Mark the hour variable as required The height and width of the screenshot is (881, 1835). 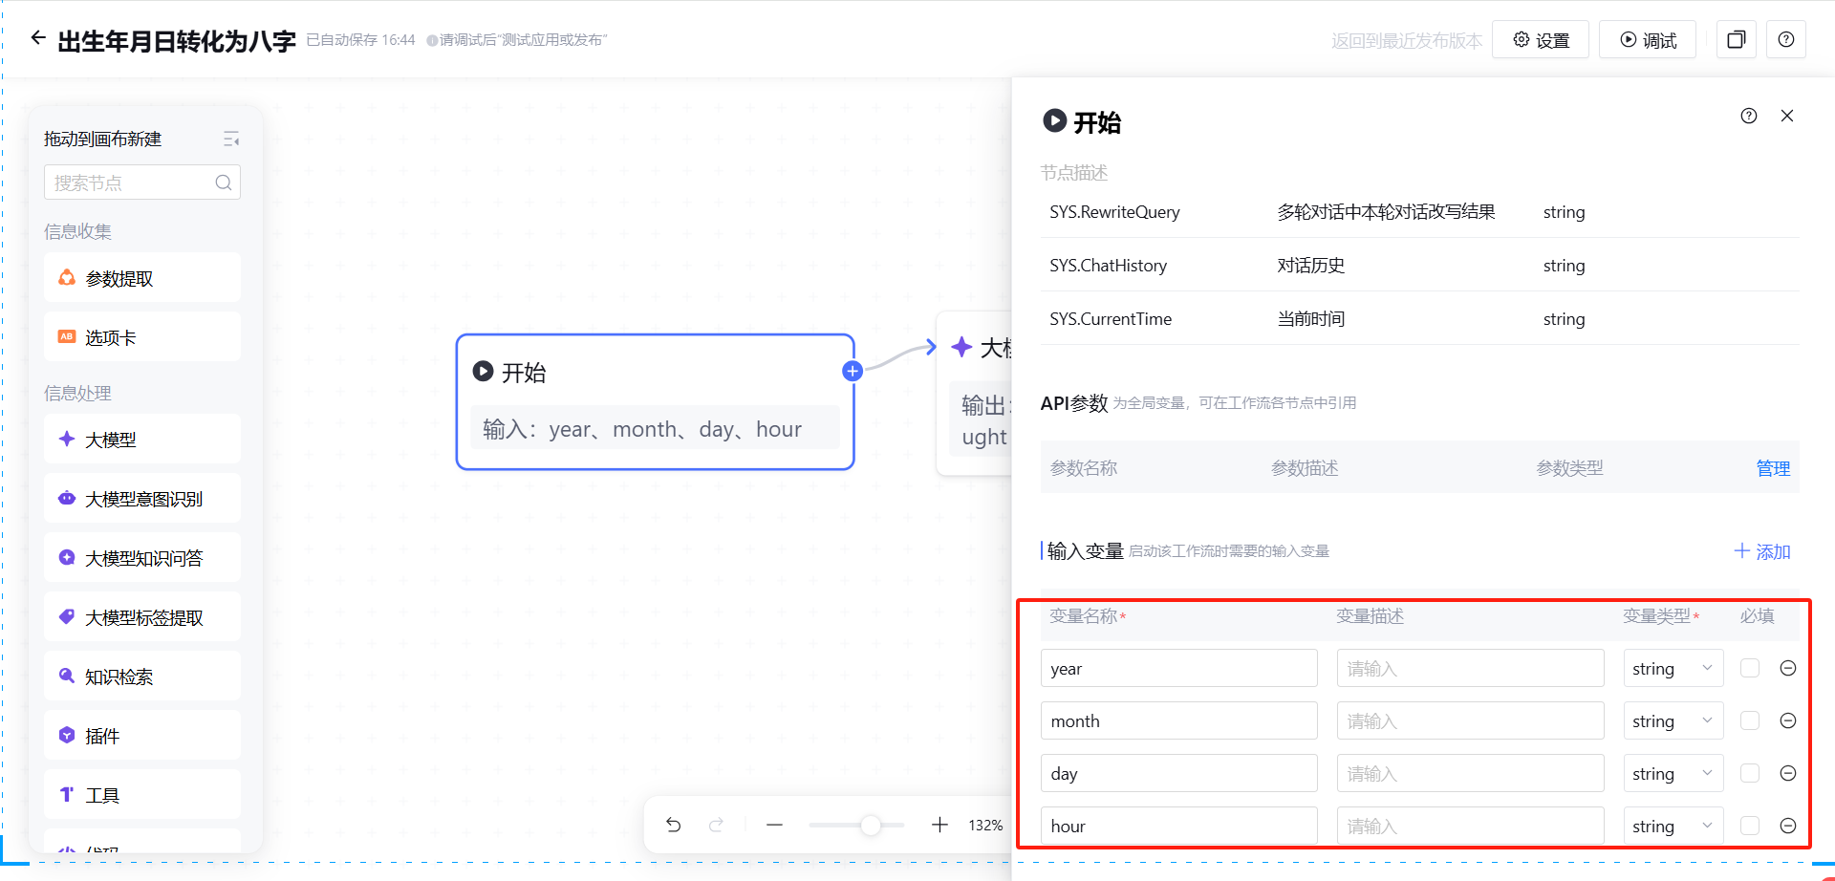click(x=1750, y=826)
